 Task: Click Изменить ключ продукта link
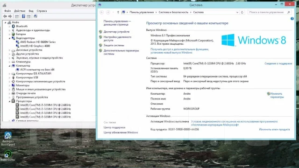coord(274,129)
